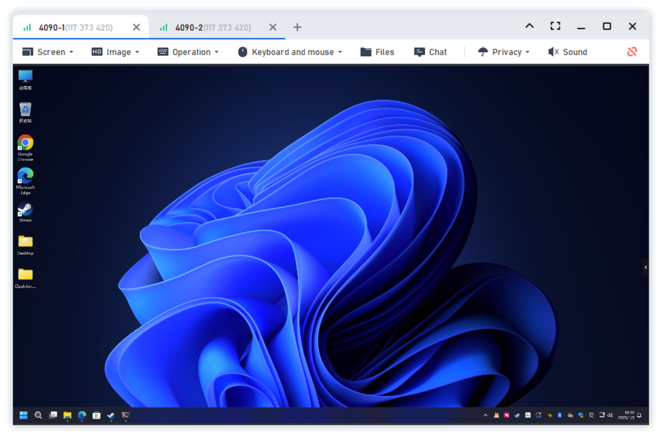Screen dimensions: 662x438
Task: Disconnect the remote session via red link icon
Action: point(631,52)
